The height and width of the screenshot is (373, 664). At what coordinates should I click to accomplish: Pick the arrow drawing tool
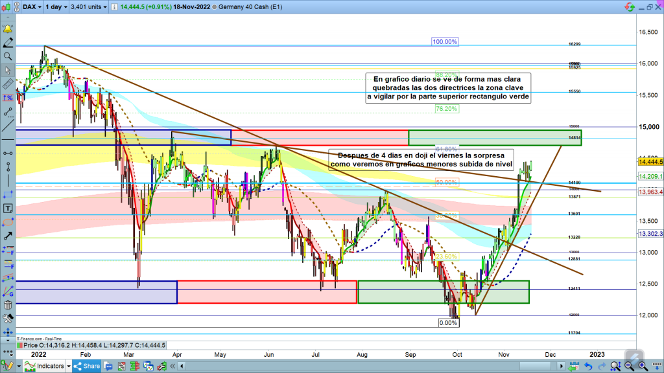tap(8, 222)
